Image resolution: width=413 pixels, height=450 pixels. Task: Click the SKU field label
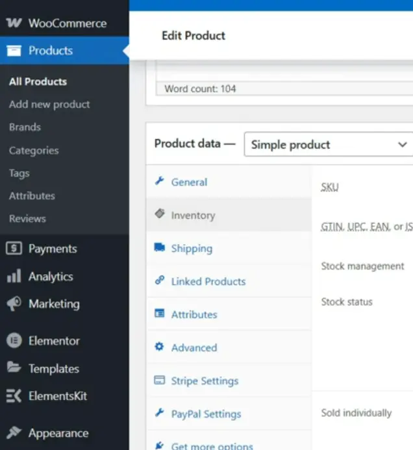click(330, 187)
